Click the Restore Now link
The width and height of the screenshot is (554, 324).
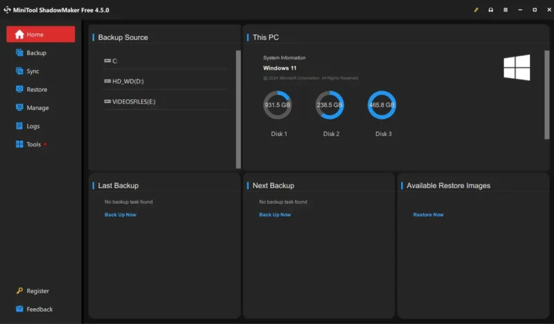[x=428, y=214]
